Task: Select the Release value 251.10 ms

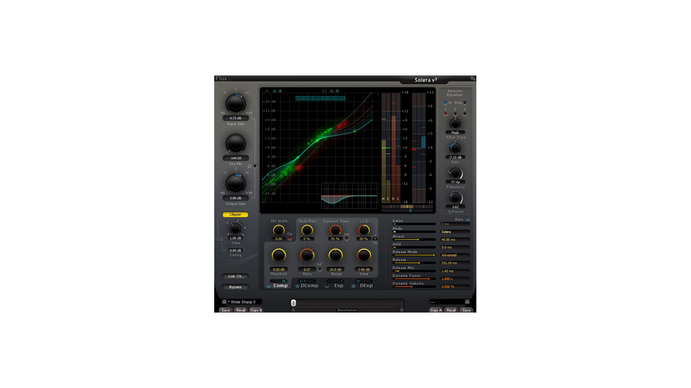Action: 455,263
